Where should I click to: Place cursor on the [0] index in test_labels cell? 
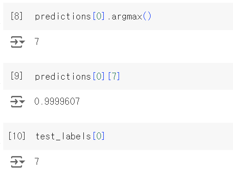99,136
